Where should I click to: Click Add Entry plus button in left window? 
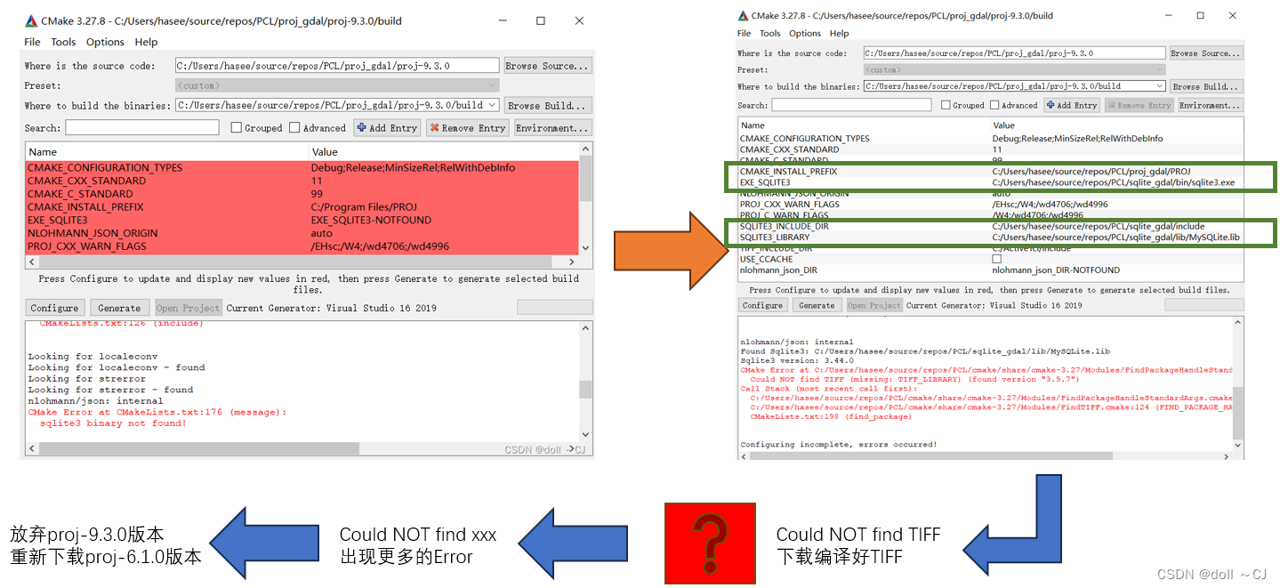[x=387, y=128]
